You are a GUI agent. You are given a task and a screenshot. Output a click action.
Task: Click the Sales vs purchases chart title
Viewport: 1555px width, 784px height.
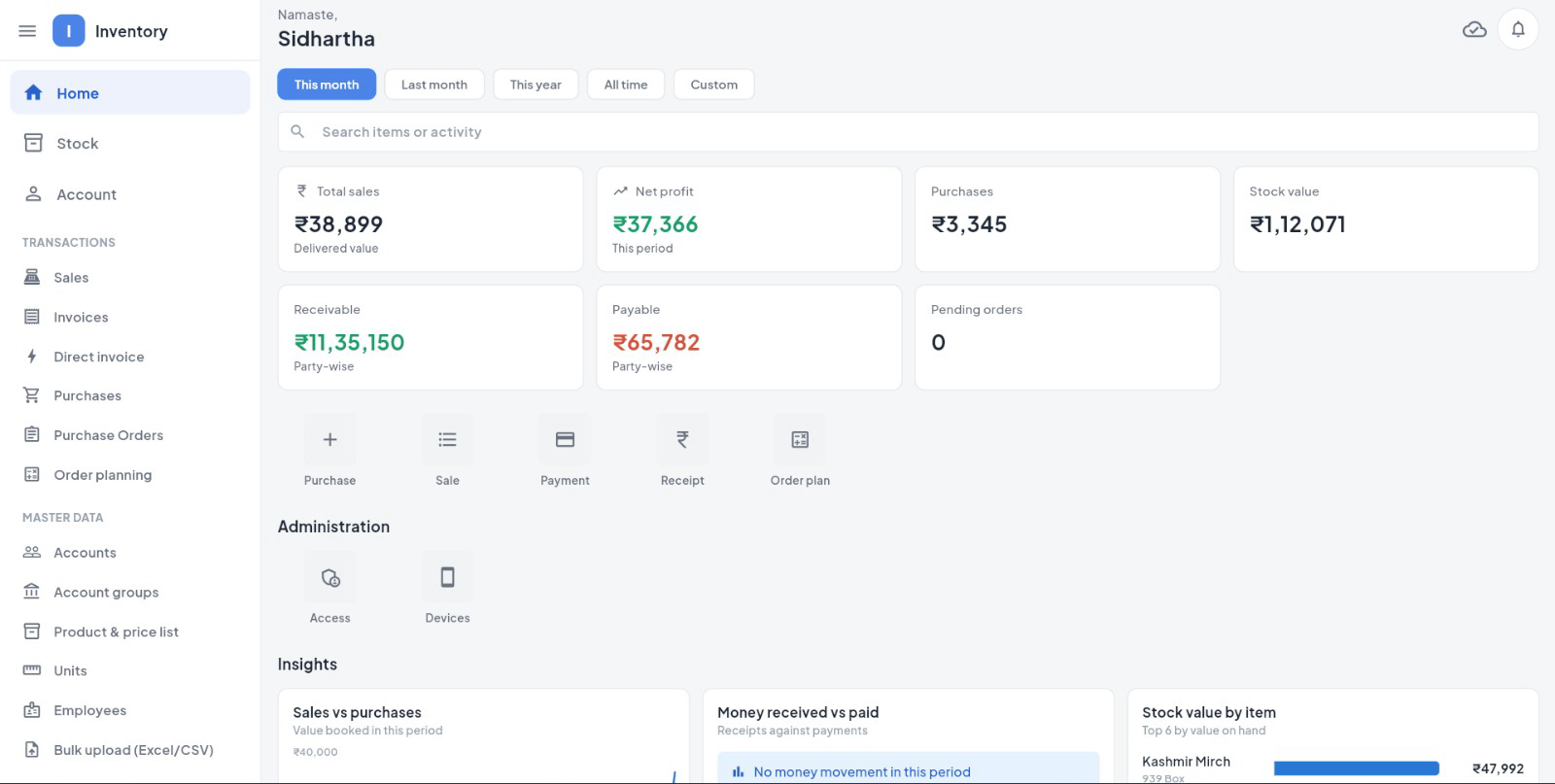pos(357,712)
